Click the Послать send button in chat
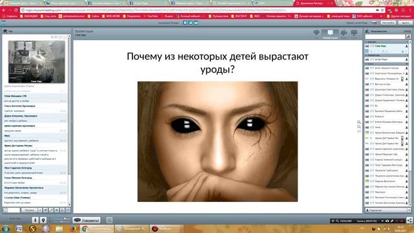 coord(29,210)
